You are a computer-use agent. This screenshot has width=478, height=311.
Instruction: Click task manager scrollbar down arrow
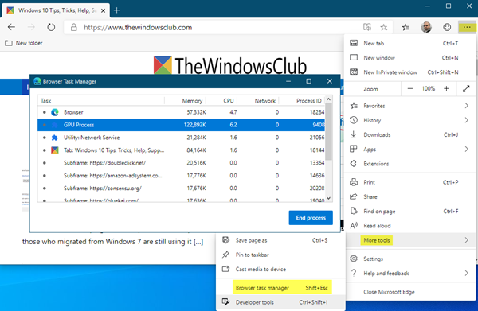tap(328, 198)
